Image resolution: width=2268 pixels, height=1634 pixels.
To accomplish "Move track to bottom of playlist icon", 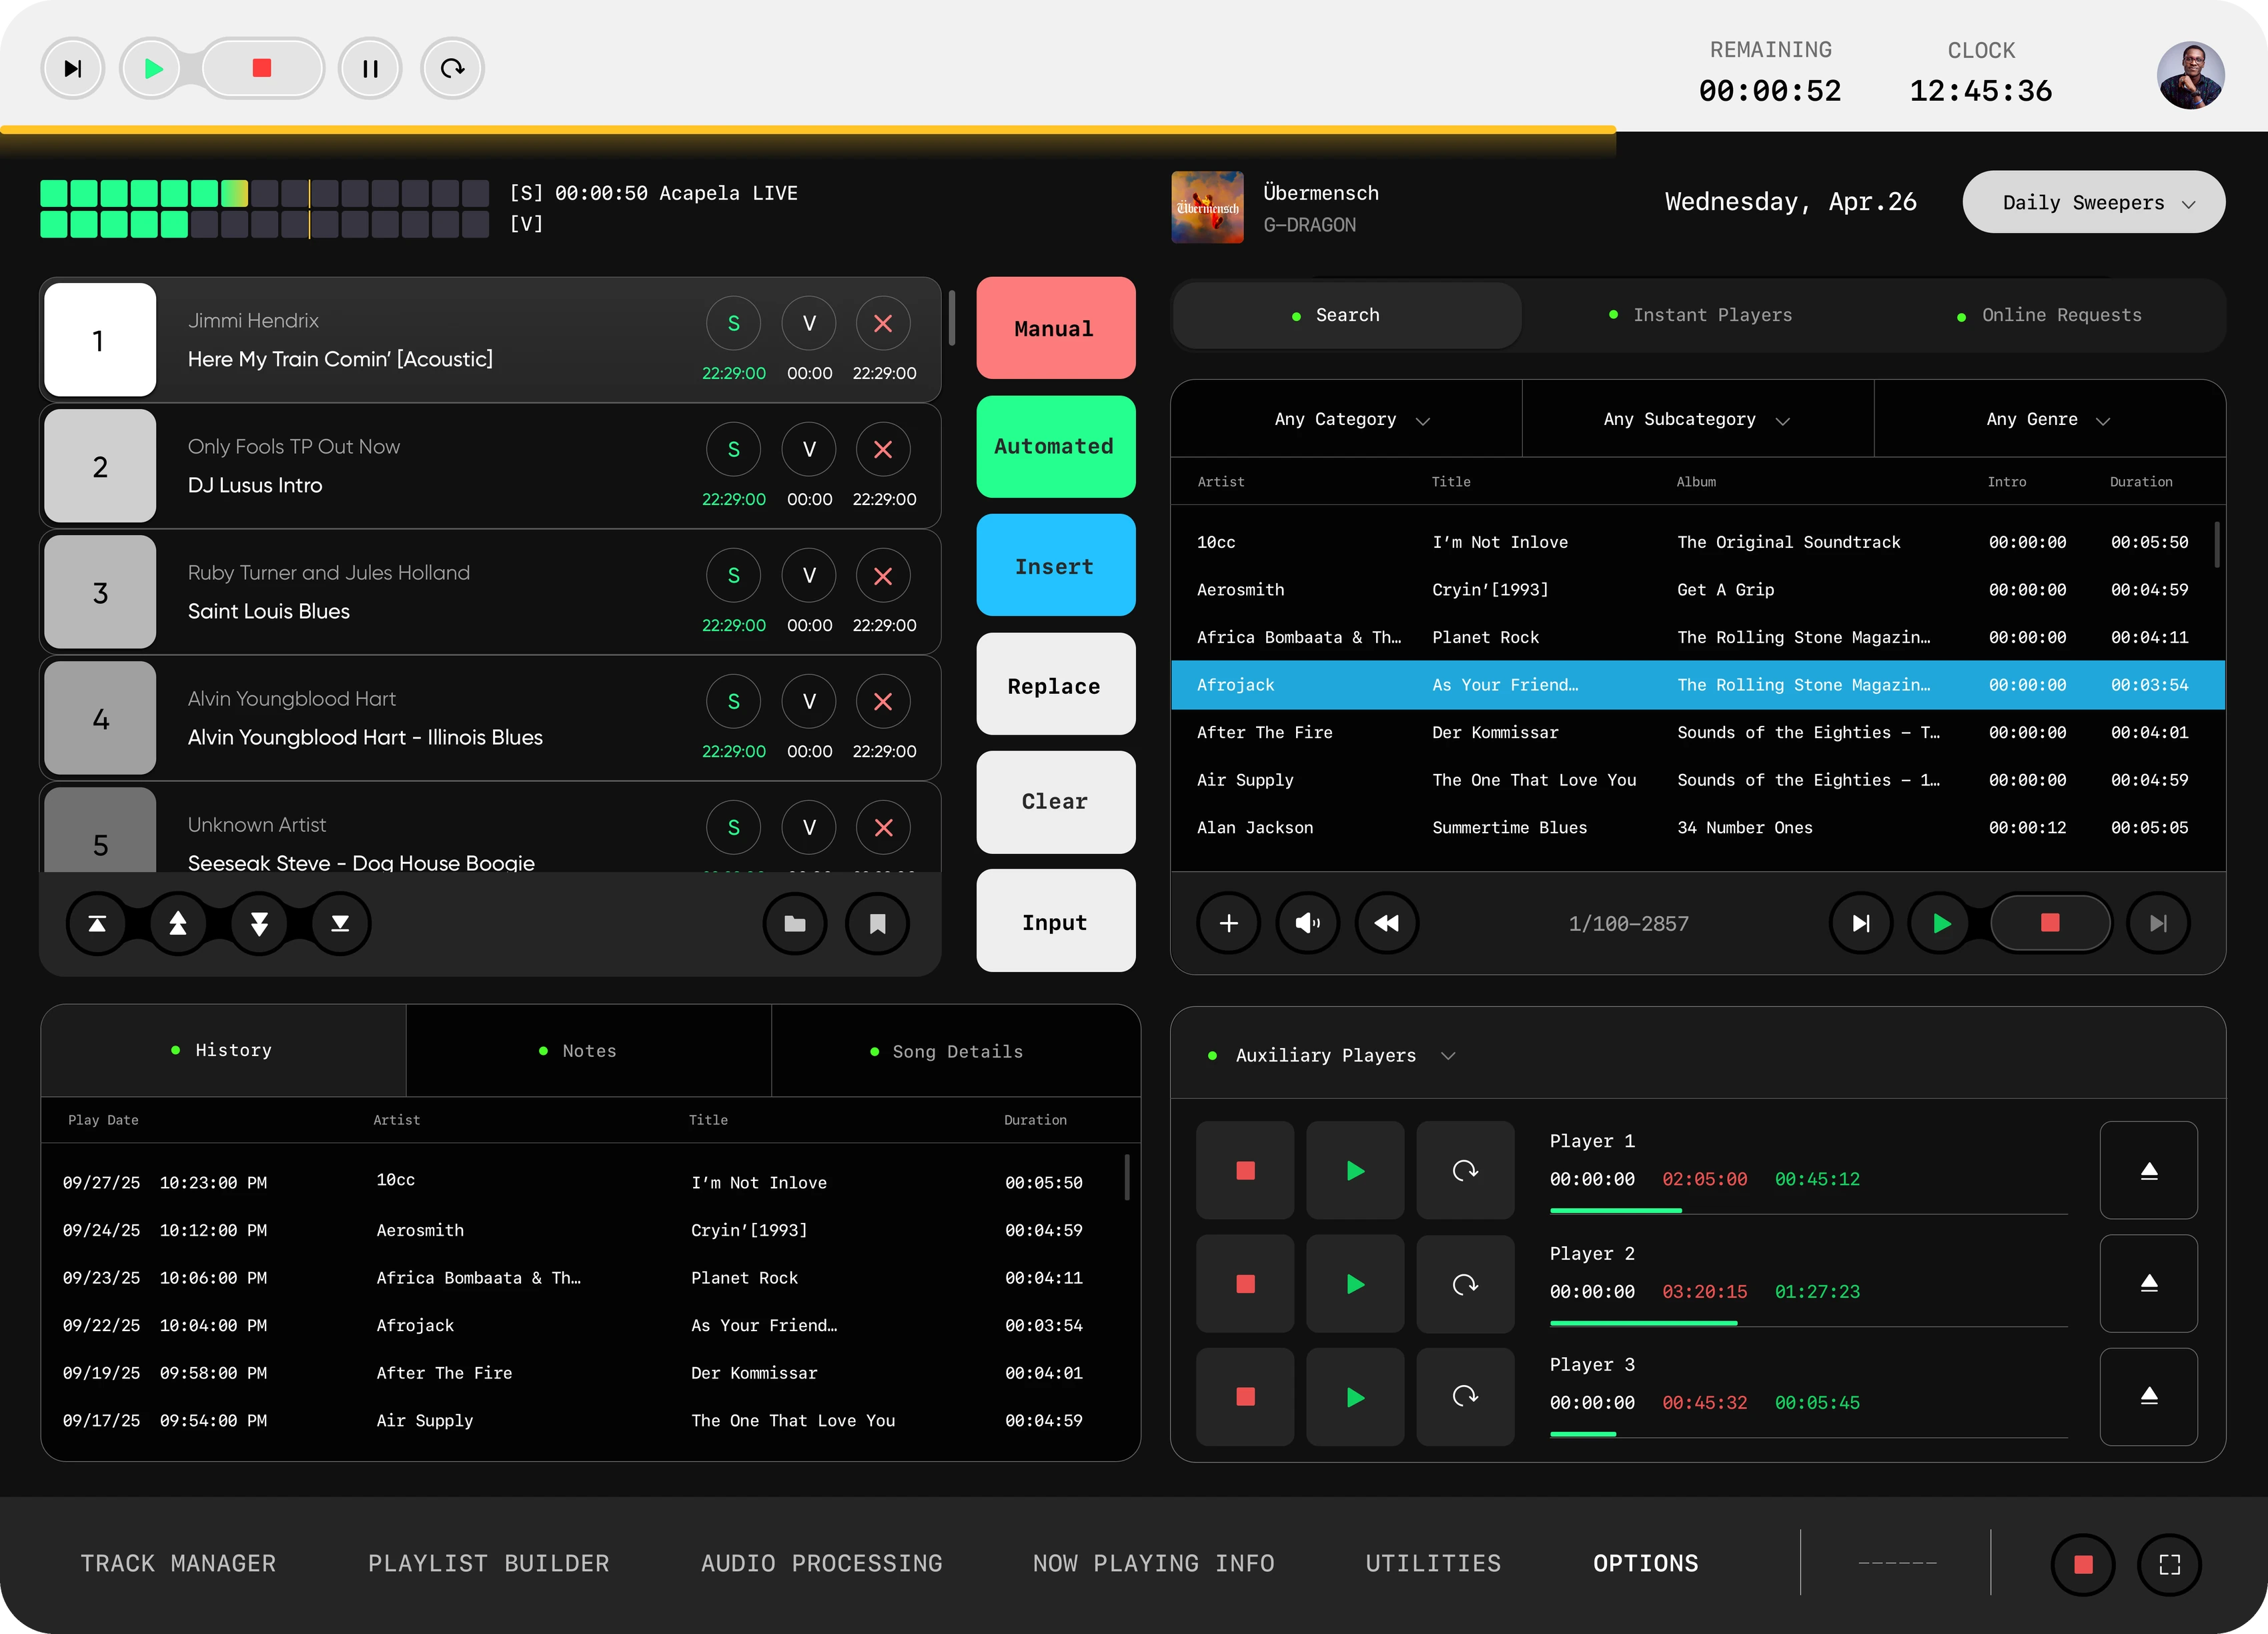I will coord(340,923).
